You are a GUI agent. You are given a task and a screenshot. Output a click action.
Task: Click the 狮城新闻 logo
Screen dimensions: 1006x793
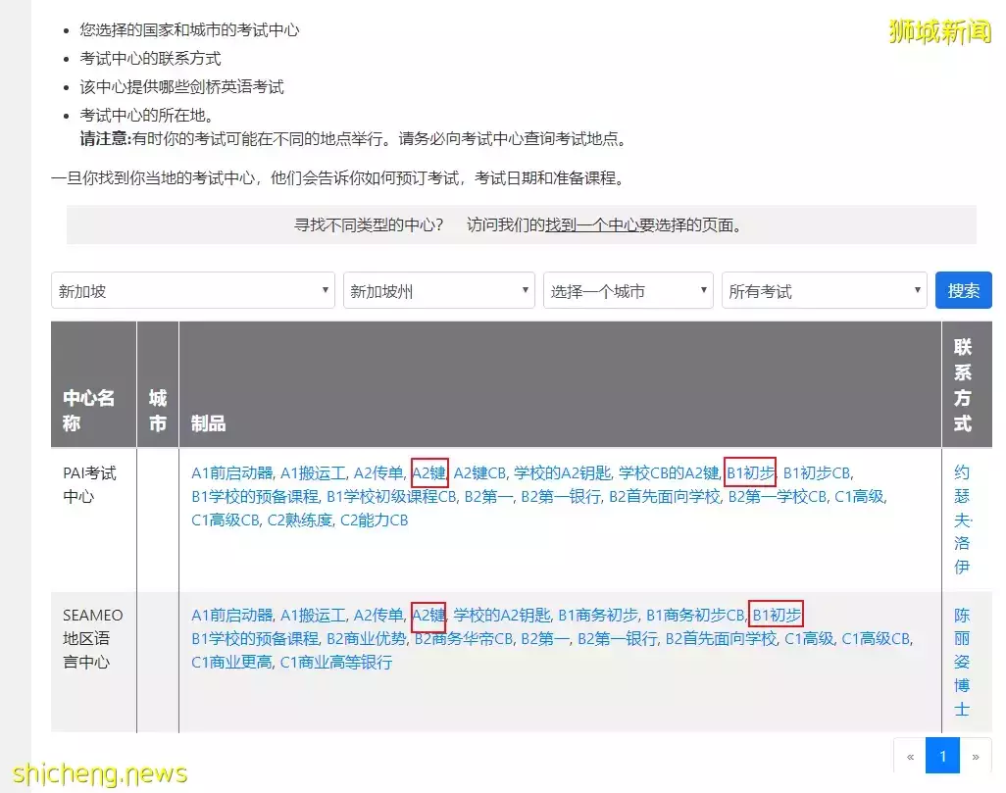point(938,31)
